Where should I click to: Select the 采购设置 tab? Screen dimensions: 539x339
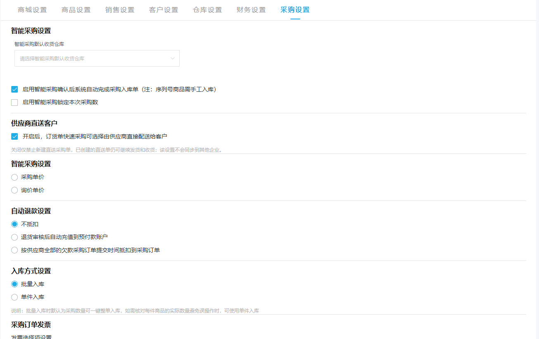295,10
